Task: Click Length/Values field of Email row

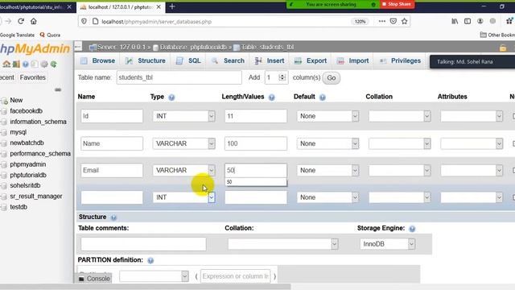Action: [256, 170]
